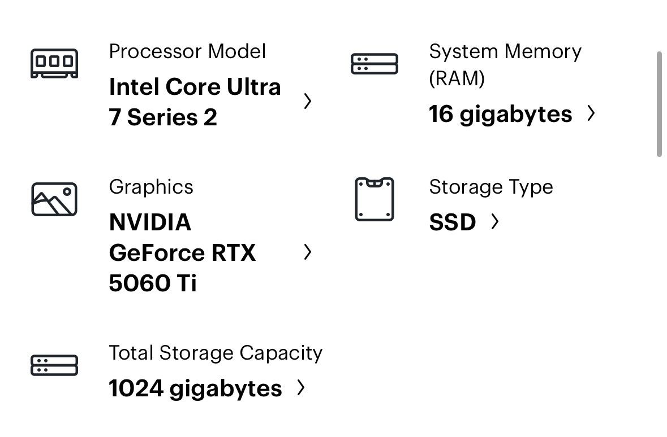Click the Total Storage Capacity icon
The image size is (667, 437).
click(x=54, y=365)
